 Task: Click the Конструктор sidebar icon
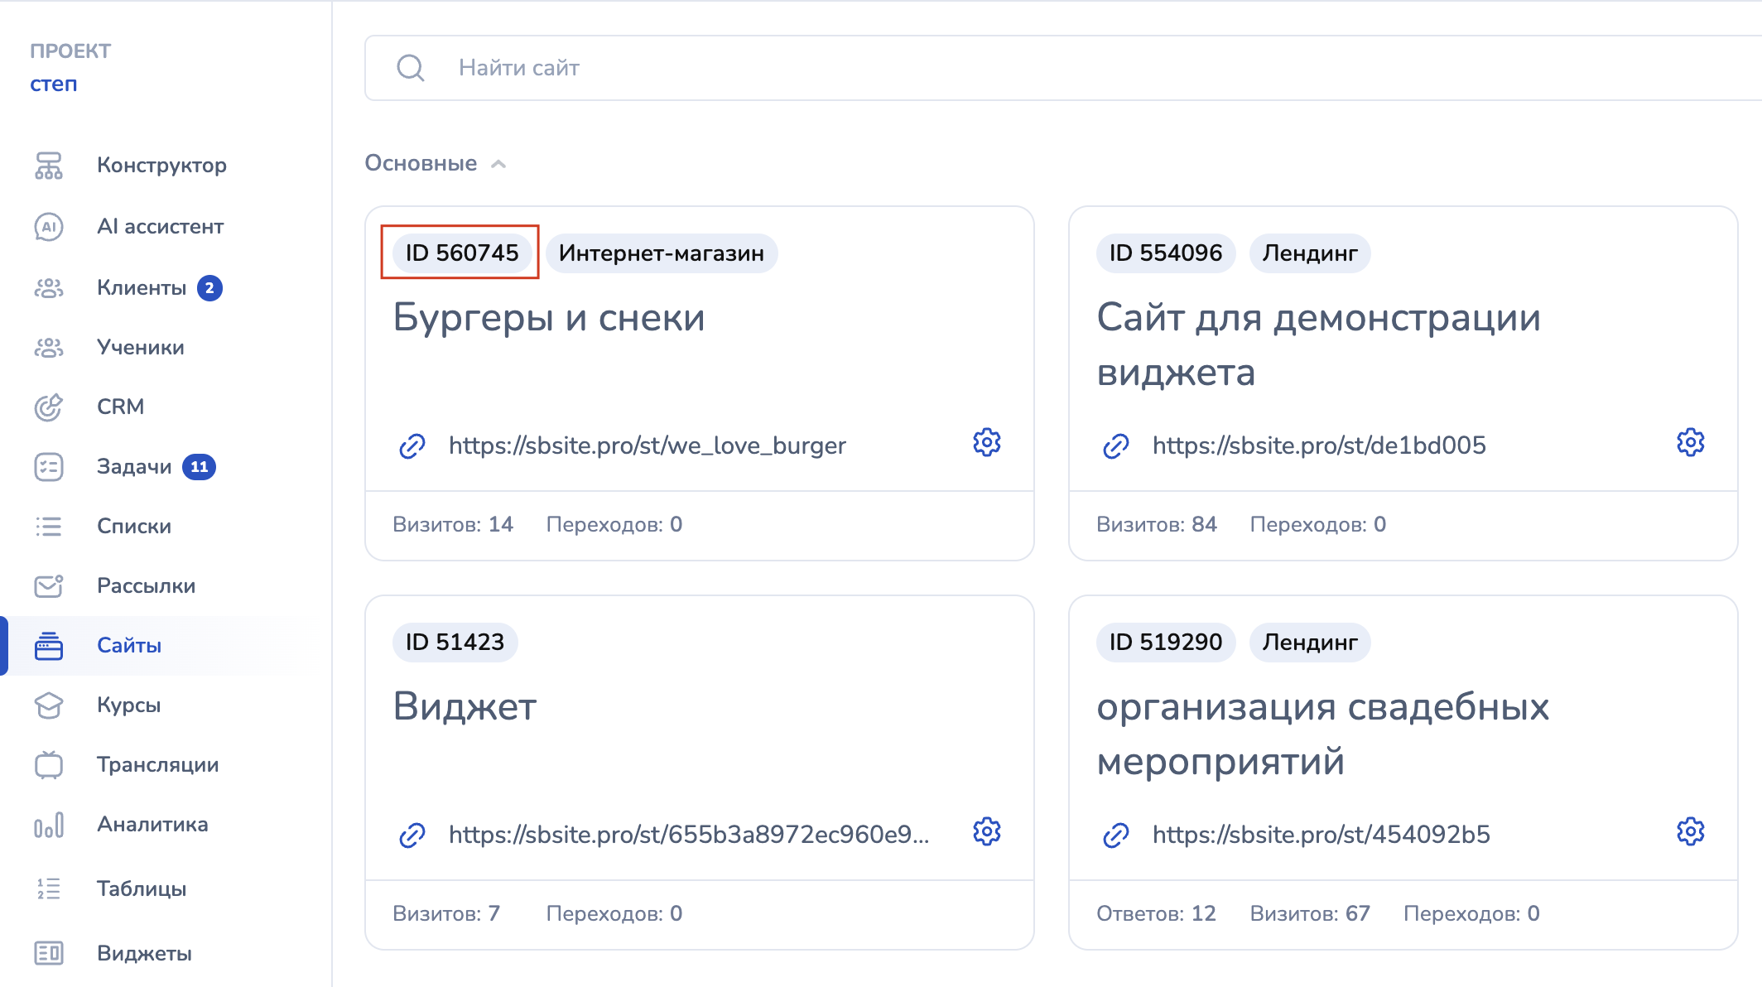(49, 166)
